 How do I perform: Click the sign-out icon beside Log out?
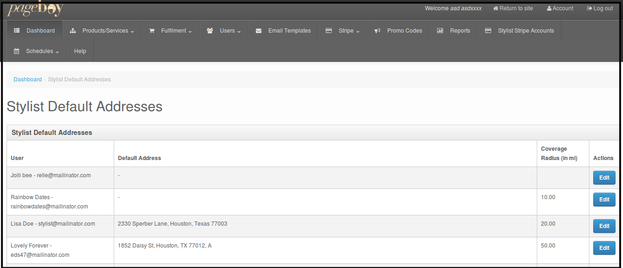pyautogui.click(x=589, y=8)
